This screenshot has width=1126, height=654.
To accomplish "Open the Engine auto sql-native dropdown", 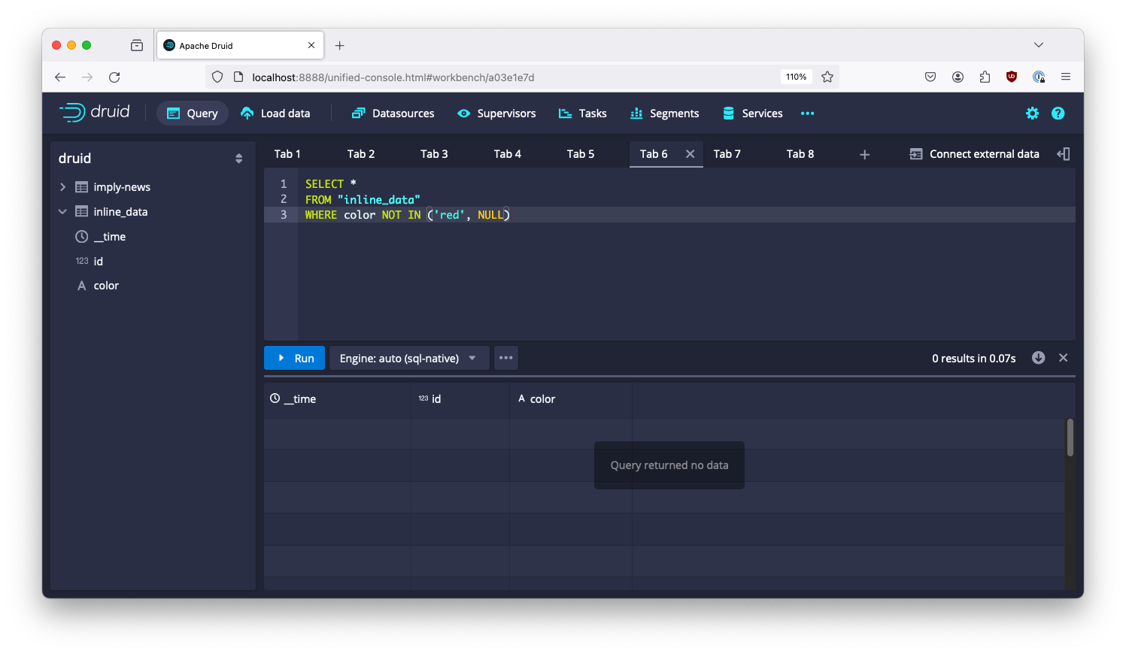I will (x=408, y=358).
